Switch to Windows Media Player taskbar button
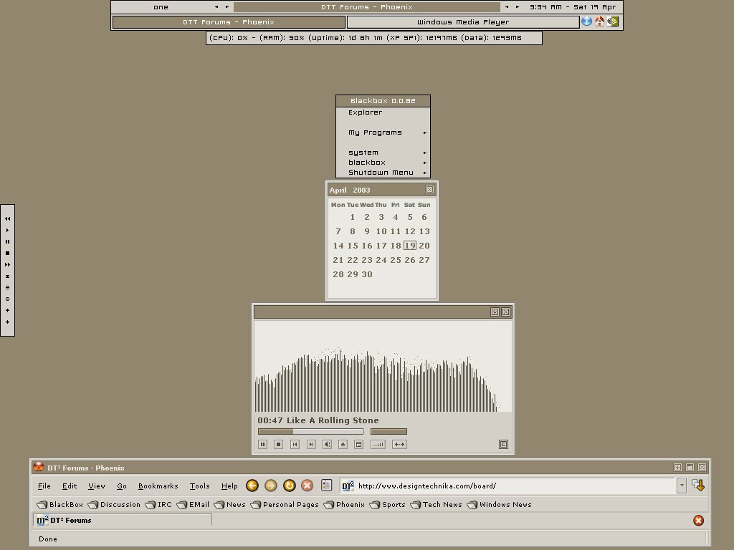 click(x=463, y=22)
